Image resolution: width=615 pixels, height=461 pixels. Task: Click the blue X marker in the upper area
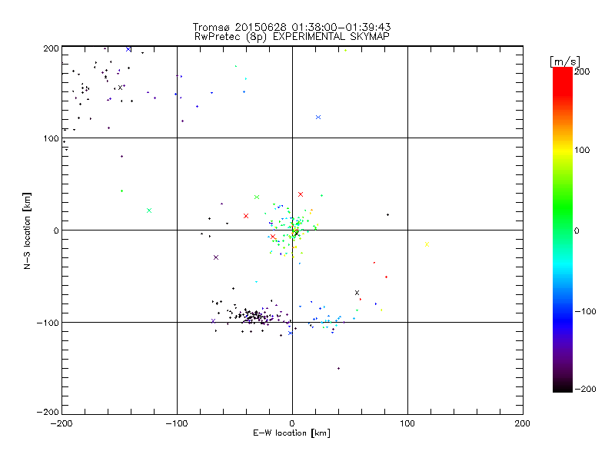(318, 118)
